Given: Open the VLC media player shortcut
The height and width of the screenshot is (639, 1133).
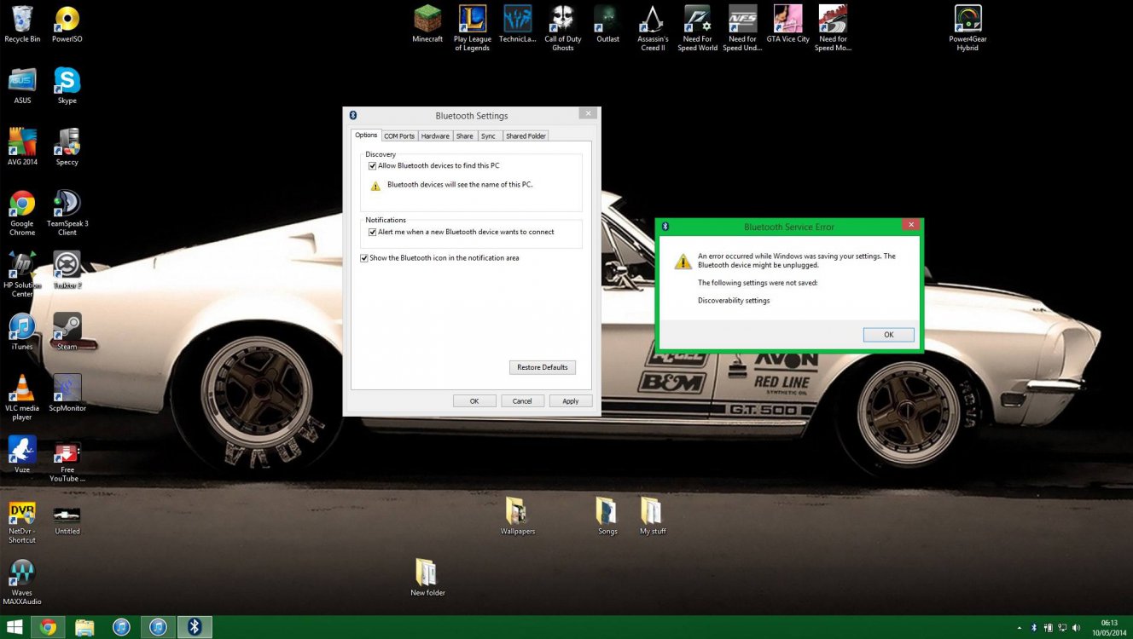Looking at the screenshot, I should [x=22, y=397].
